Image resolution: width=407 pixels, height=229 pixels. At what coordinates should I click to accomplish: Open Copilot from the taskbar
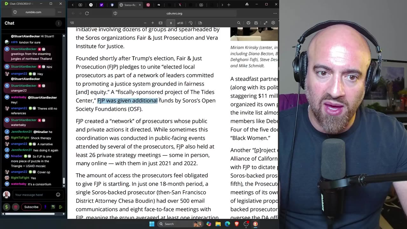(x=209, y=224)
